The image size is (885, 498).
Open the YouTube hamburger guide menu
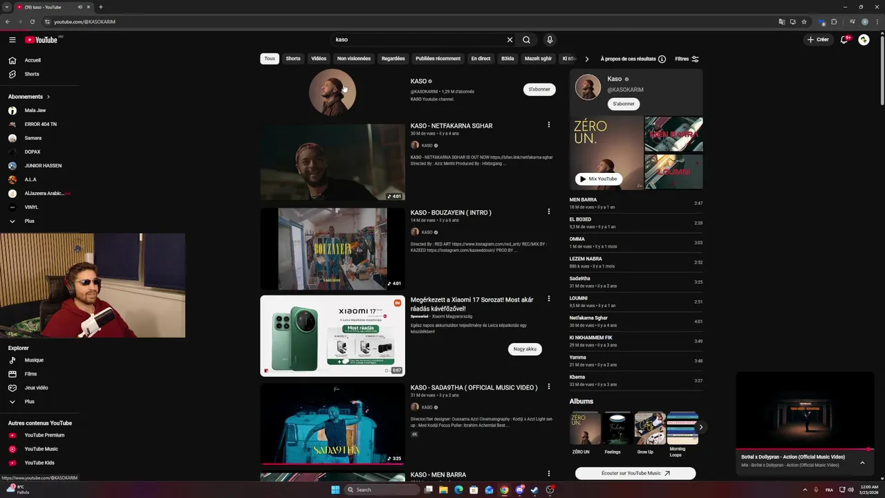coord(12,39)
